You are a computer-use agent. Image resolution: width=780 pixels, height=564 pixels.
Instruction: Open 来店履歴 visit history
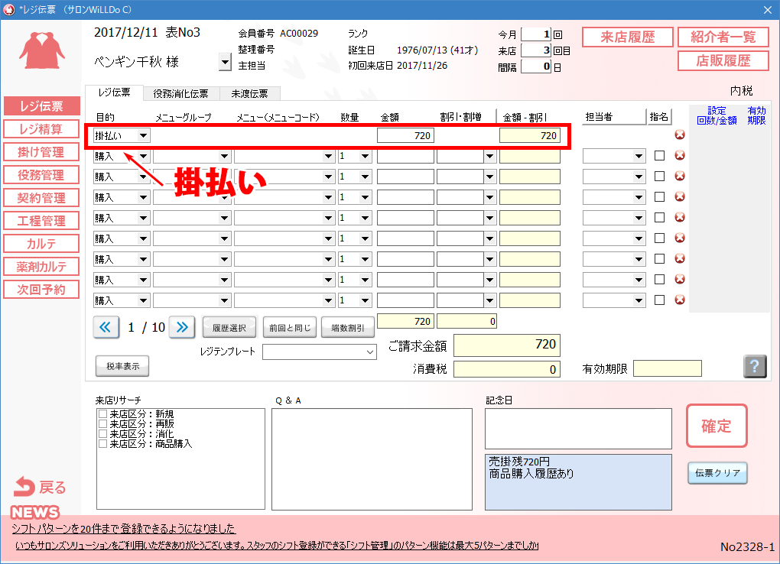(627, 37)
